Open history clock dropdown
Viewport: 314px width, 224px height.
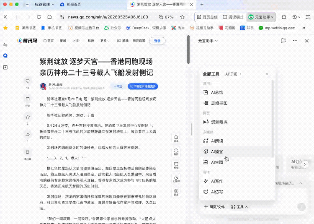coord(296,17)
